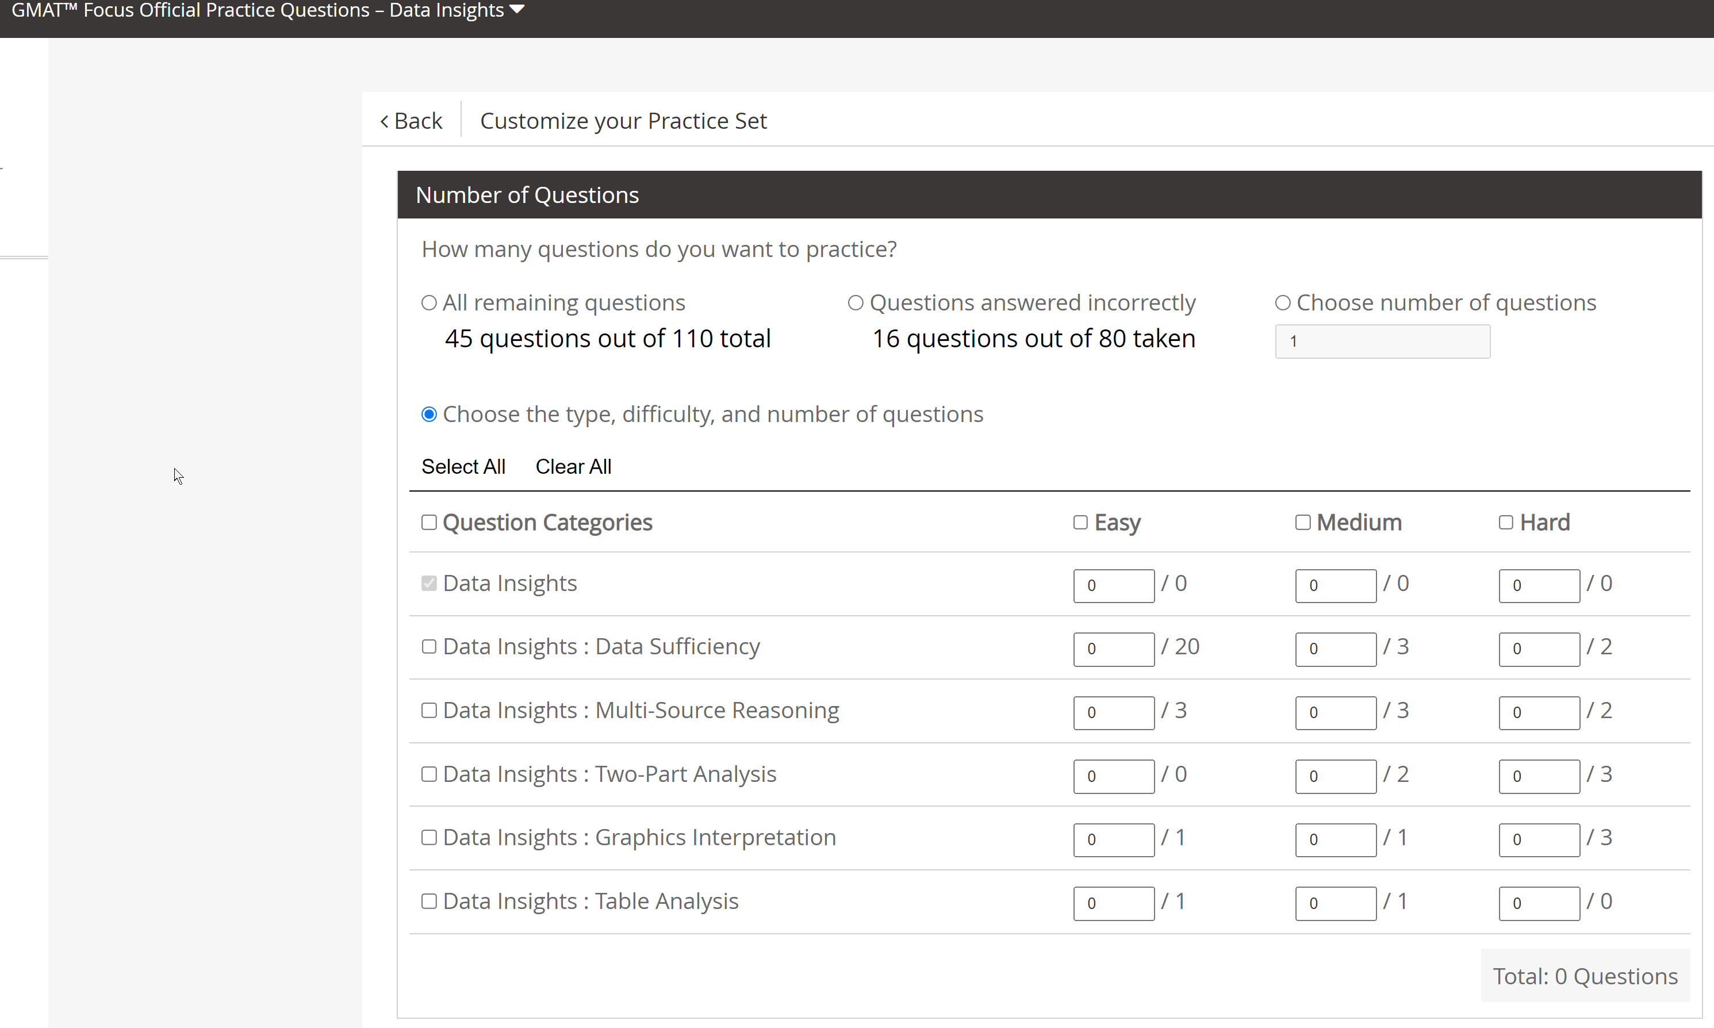Tick the Table Analysis checkbox
This screenshot has height=1028, width=1714.
click(x=429, y=902)
